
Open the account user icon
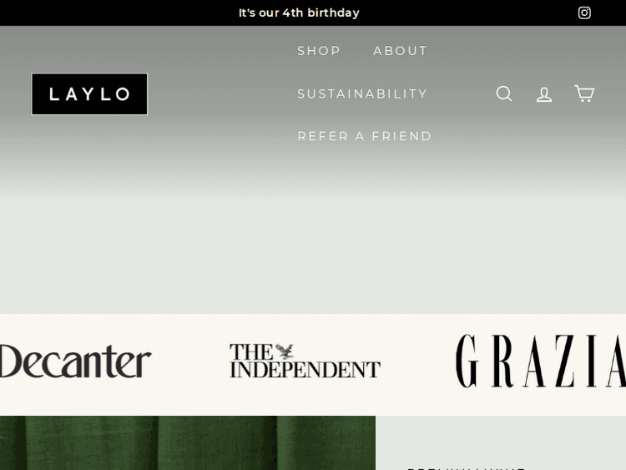tap(544, 94)
